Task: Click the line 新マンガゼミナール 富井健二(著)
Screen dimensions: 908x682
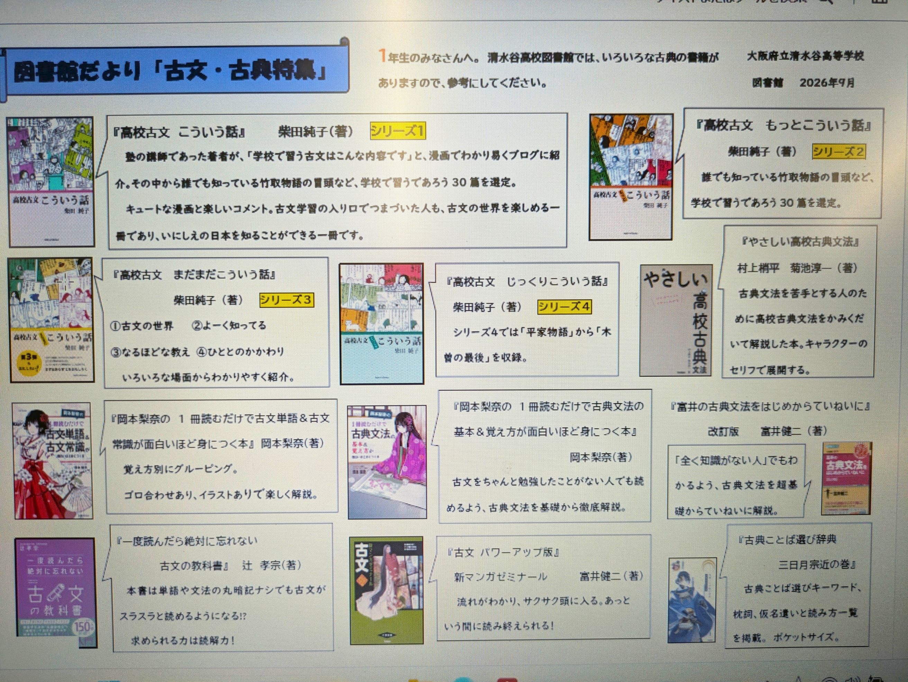Action: coord(548,576)
